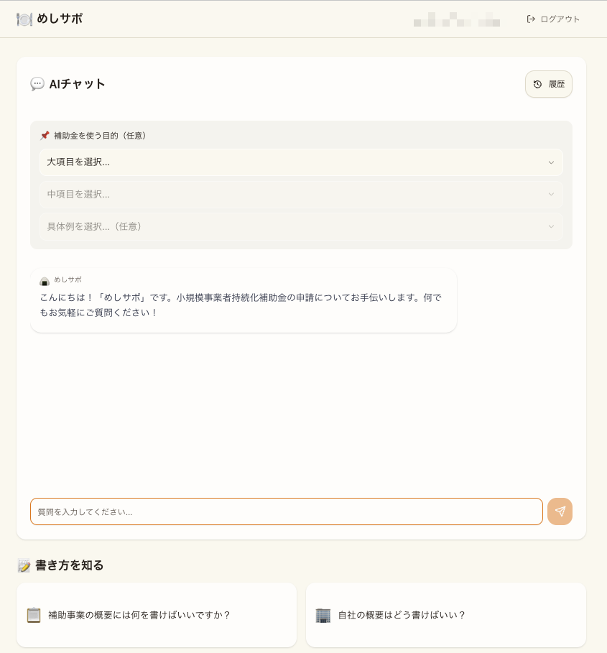
Task: Click the building icon on 自社の概要 card
Action: [323, 615]
